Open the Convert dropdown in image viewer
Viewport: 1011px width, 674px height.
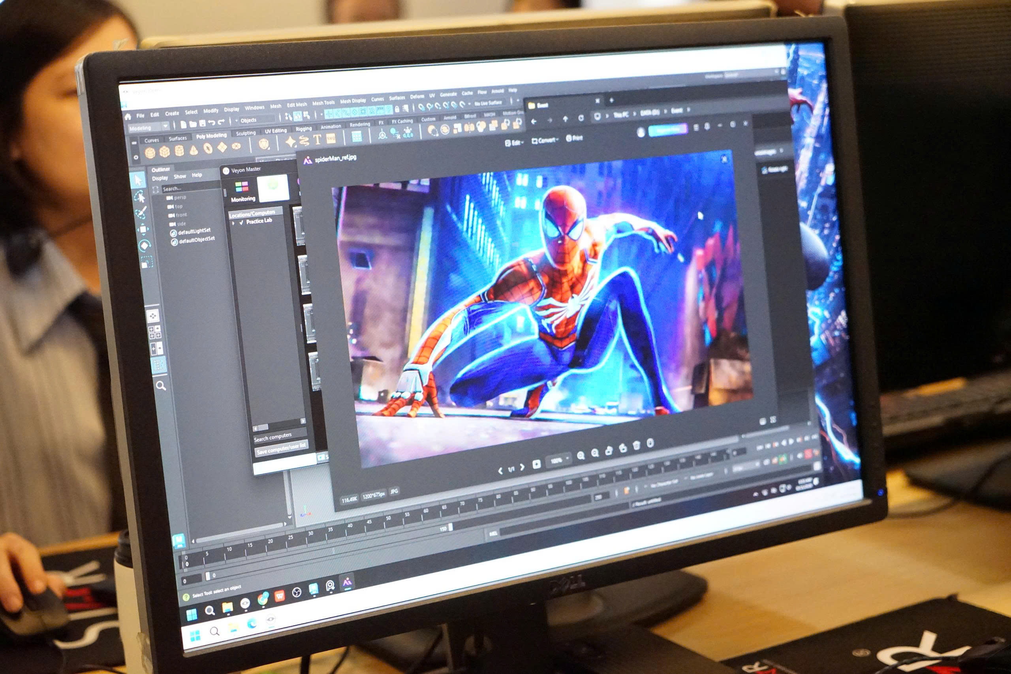[x=545, y=140]
